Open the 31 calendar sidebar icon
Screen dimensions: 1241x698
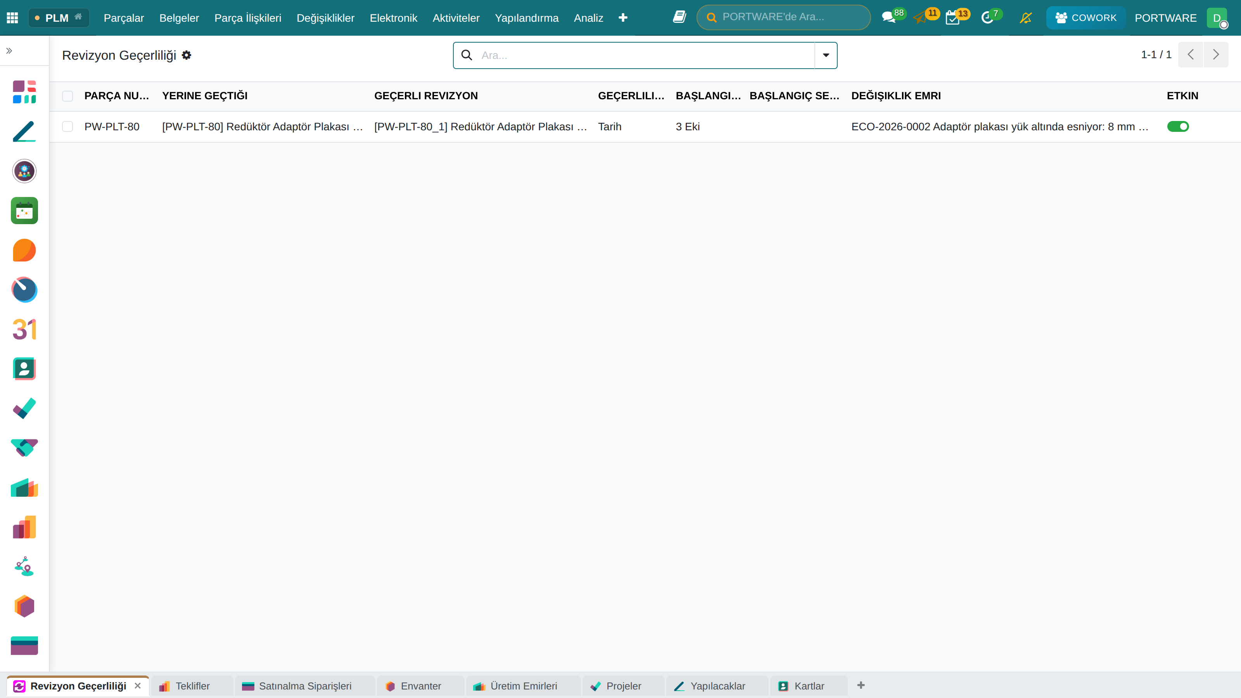tap(24, 329)
